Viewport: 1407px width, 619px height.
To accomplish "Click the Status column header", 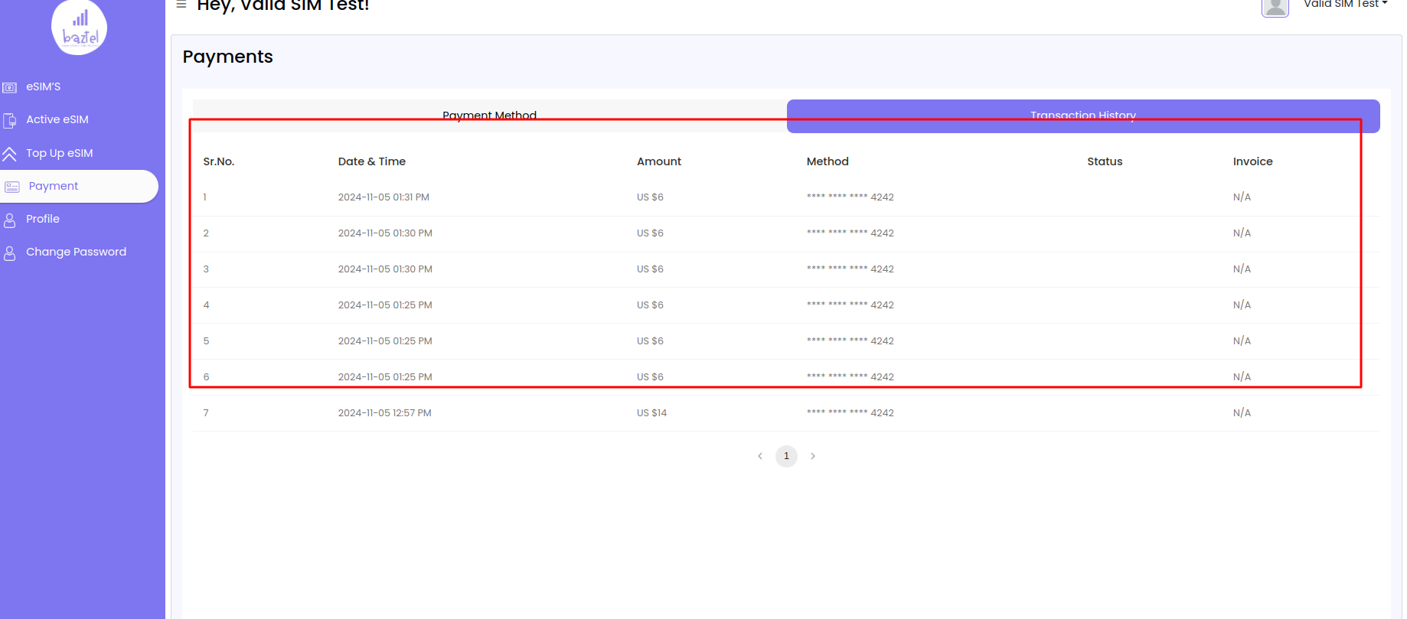I will 1105,161.
